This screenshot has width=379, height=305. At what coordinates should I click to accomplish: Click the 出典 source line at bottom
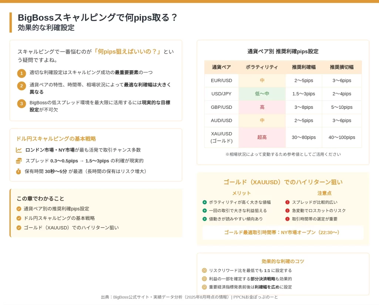point(189,297)
